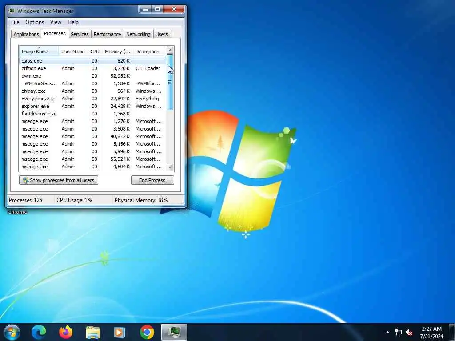This screenshot has width=455, height=341.
Task: Click the CTF Loader description cell
Action: click(x=148, y=68)
